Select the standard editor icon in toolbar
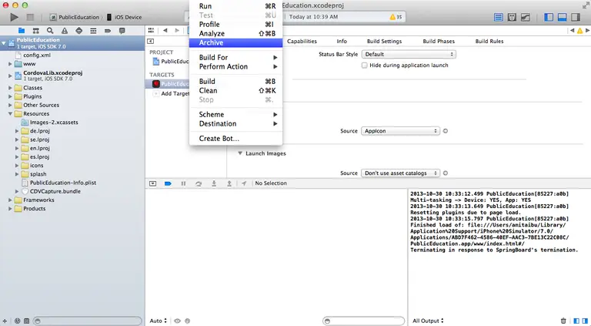 click(499, 17)
